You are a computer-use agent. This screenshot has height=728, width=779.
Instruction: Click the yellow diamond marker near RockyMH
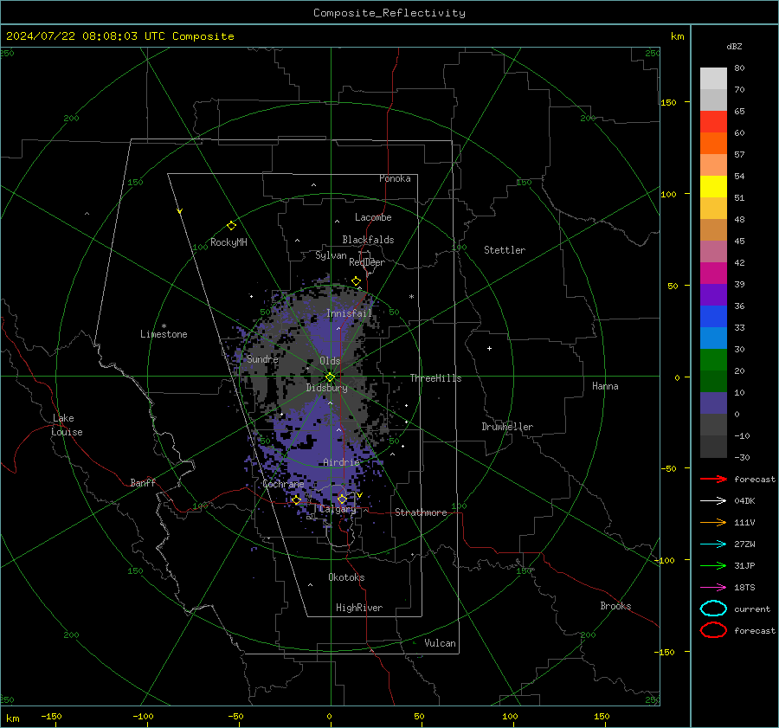point(231,226)
